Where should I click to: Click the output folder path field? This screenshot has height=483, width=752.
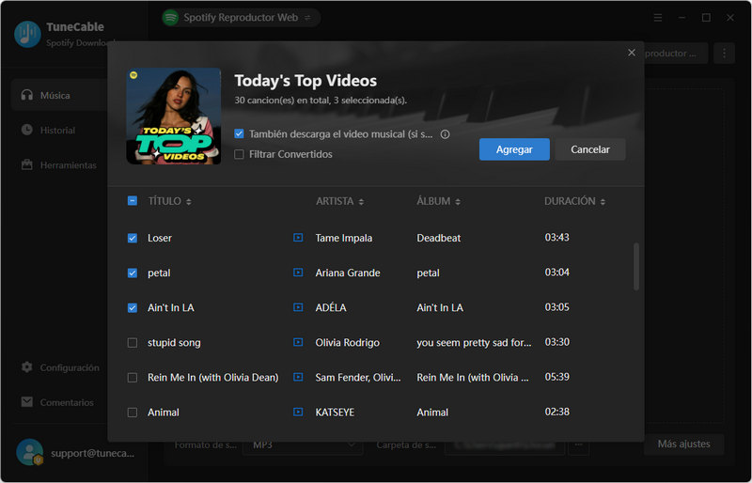504,444
